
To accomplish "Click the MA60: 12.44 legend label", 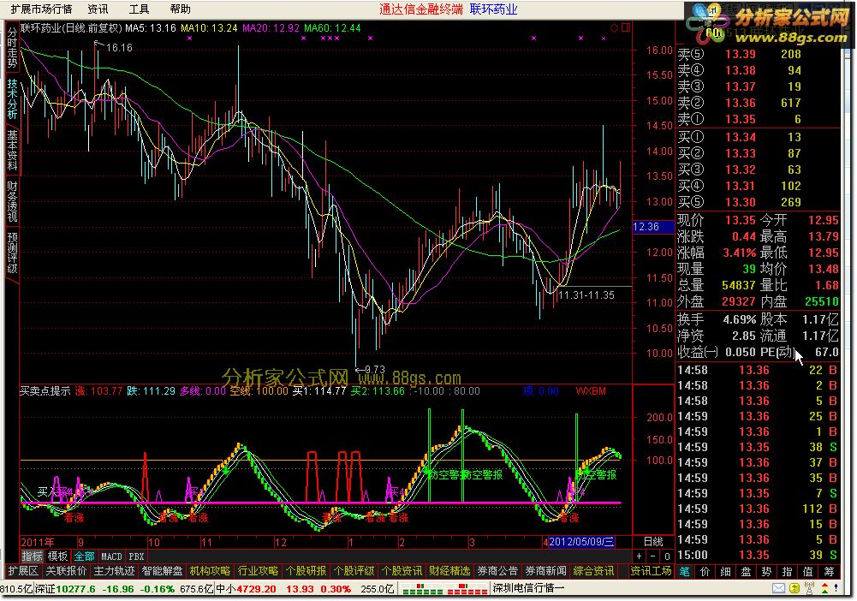I will tap(332, 28).
